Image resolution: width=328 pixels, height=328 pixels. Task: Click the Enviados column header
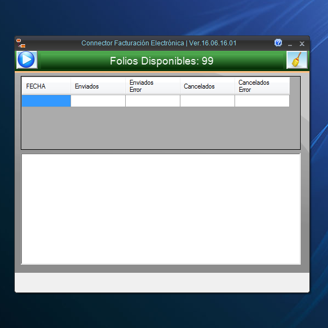(x=98, y=86)
